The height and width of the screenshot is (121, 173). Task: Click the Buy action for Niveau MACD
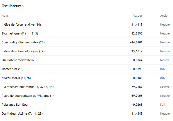point(163,78)
